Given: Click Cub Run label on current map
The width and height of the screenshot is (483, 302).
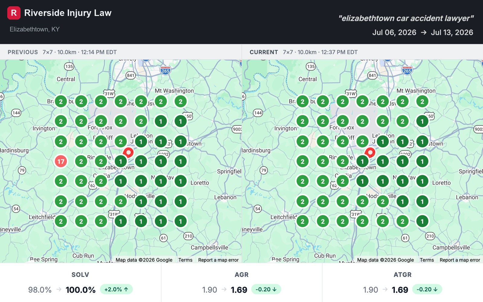Looking at the screenshot, I should coord(325,256).
